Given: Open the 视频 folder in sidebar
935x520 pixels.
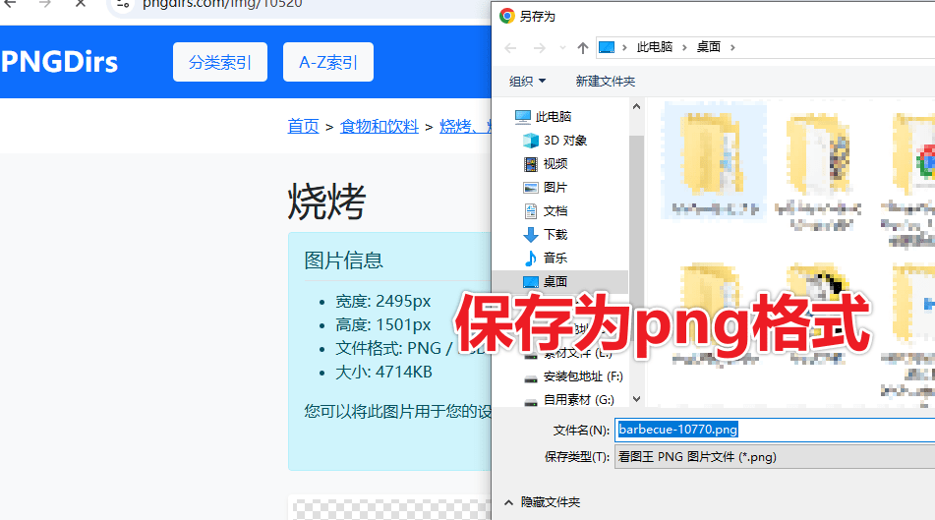Looking at the screenshot, I should coord(545,163).
